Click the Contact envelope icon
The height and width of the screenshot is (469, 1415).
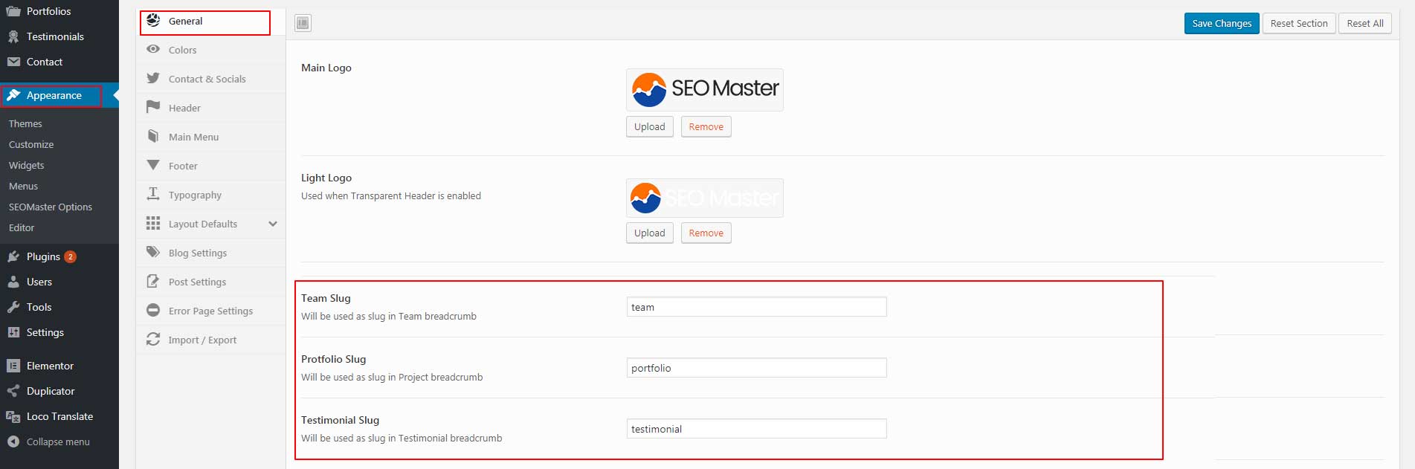coord(13,62)
